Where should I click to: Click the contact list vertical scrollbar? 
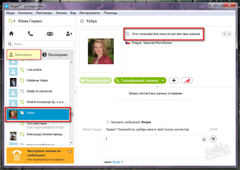point(71,102)
